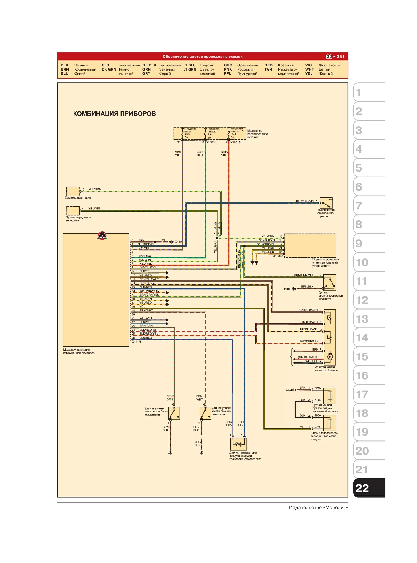
Task: Click the washer fluid level sensor symbol
Action: [174, 413]
